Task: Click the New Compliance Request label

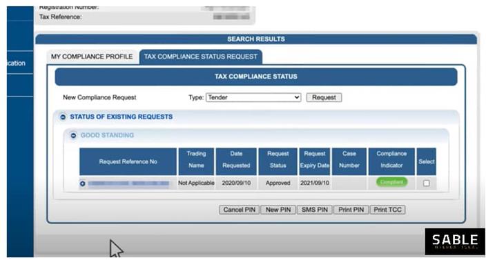Action: click(99, 97)
